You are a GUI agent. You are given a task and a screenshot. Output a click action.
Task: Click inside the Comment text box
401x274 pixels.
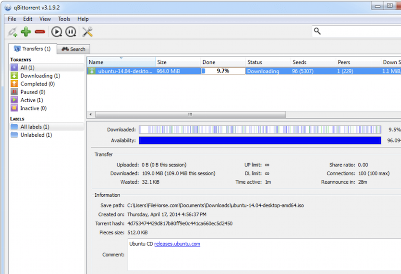coord(264,255)
